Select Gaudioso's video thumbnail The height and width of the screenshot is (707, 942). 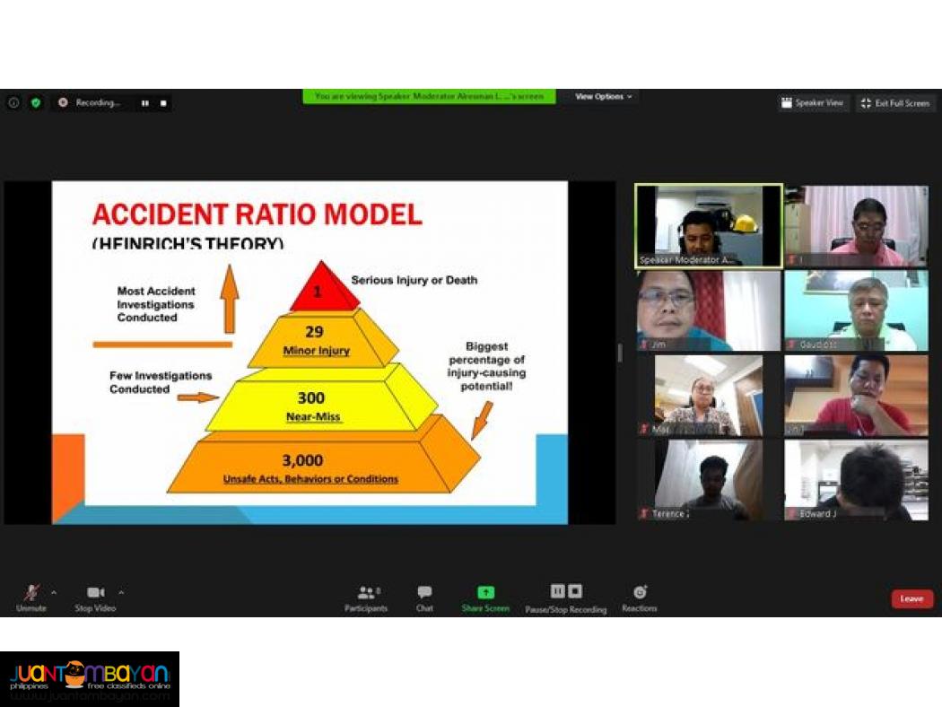(856, 310)
